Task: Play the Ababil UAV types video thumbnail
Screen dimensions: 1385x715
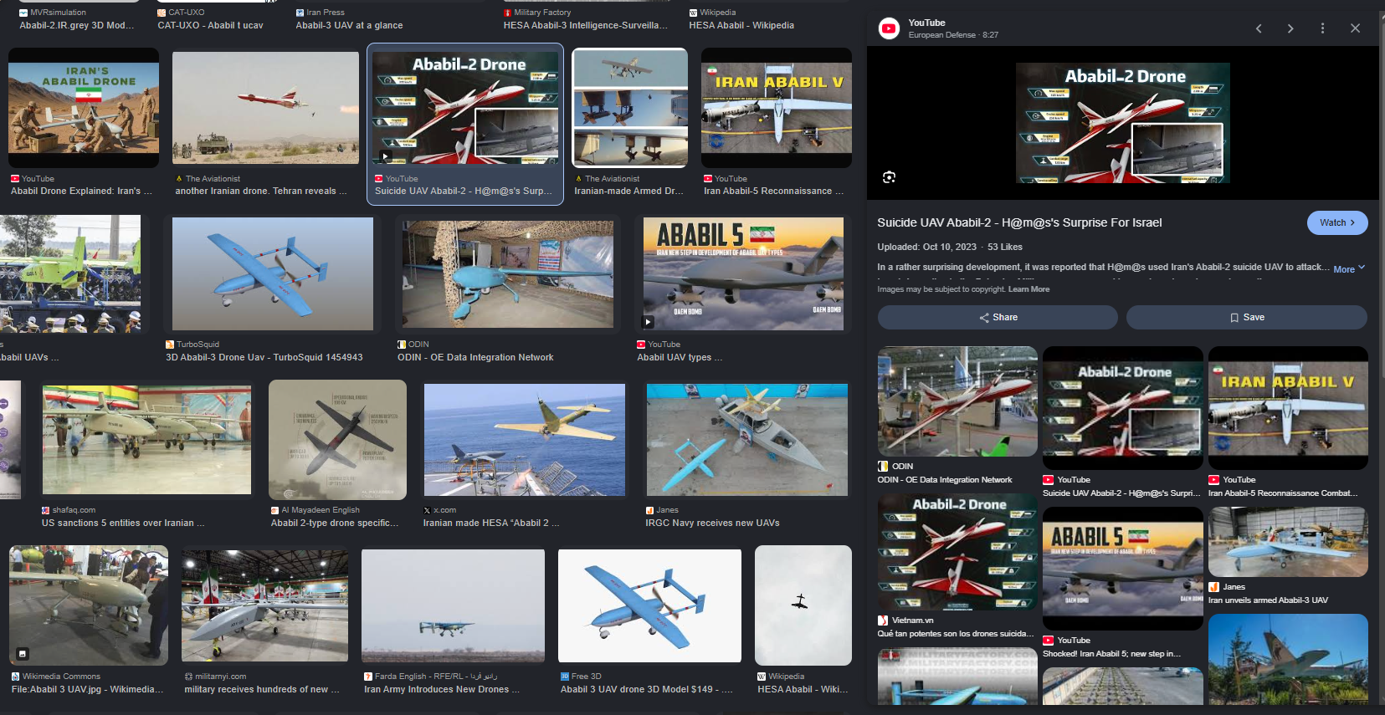Action: [743, 273]
